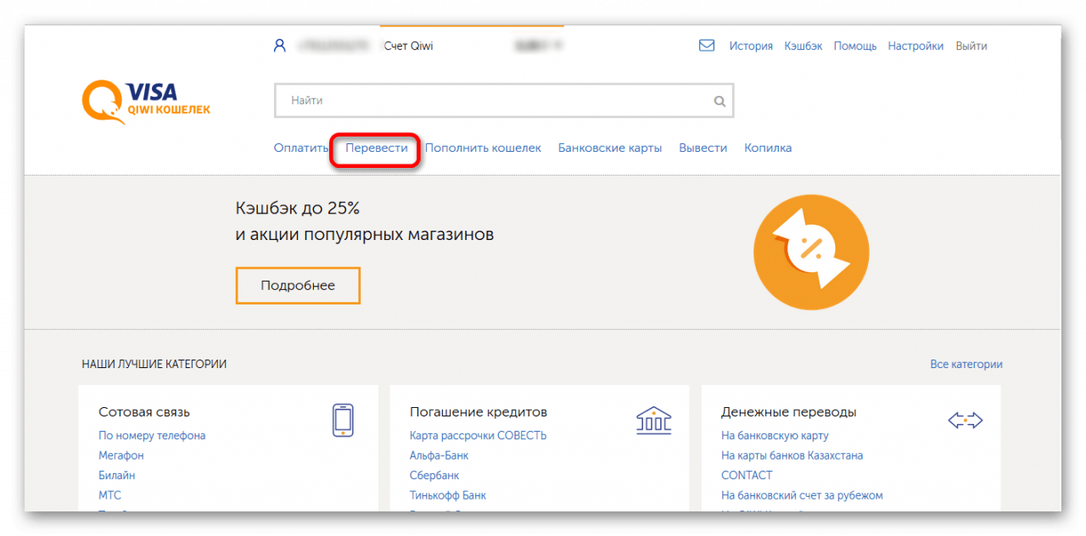Go to the Банковские карты section

coord(609,148)
